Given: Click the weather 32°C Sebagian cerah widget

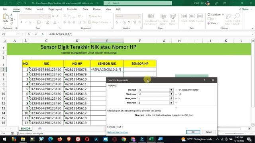Looking at the screenshot, I should (x=196, y=139).
